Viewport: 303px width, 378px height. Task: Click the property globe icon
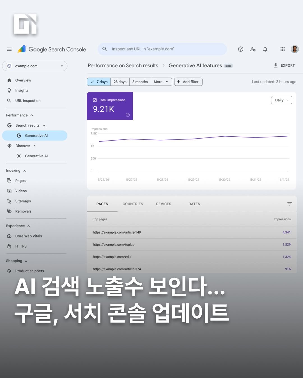(x=9, y=66)
